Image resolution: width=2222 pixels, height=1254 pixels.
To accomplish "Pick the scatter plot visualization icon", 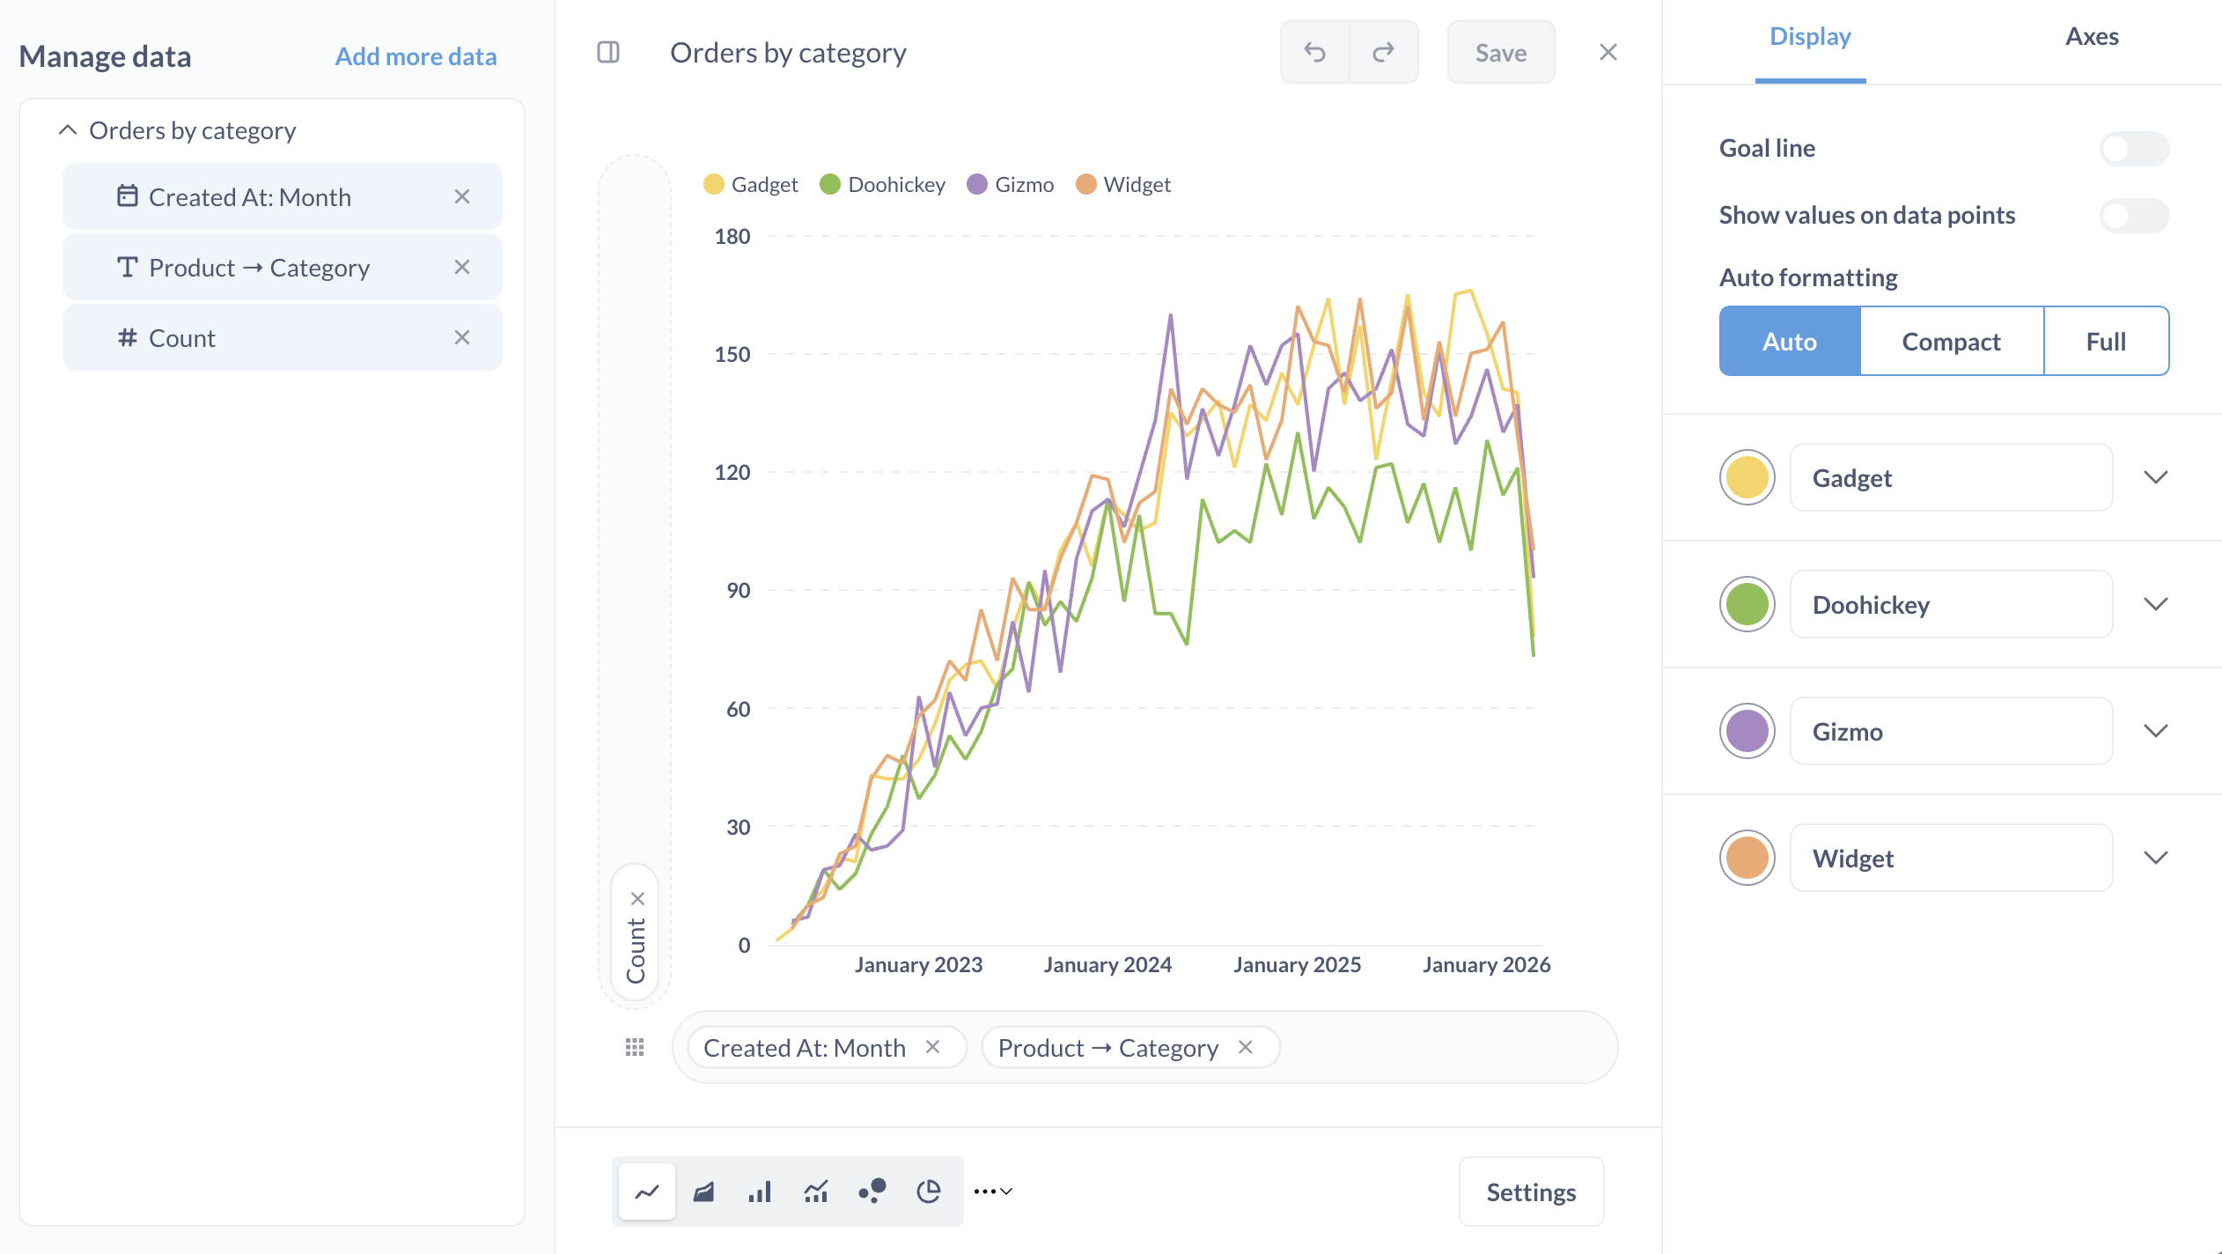I will (x=872, y=1191).
